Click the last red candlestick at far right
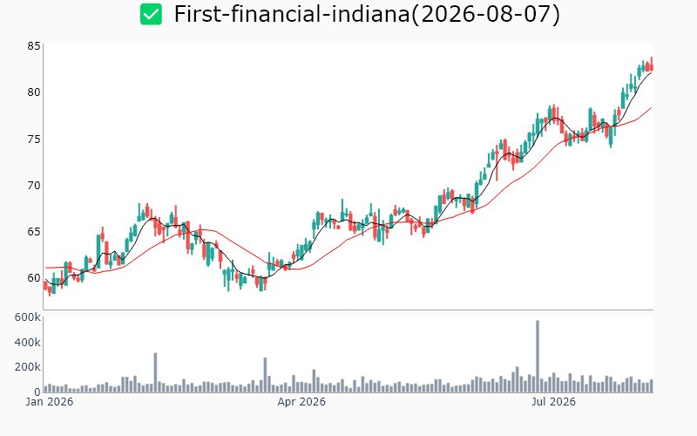This screenshot has width=697, height=436. tap(652, 65)
